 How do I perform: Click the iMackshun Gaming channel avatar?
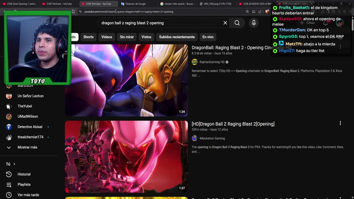(x=195, y=138)
